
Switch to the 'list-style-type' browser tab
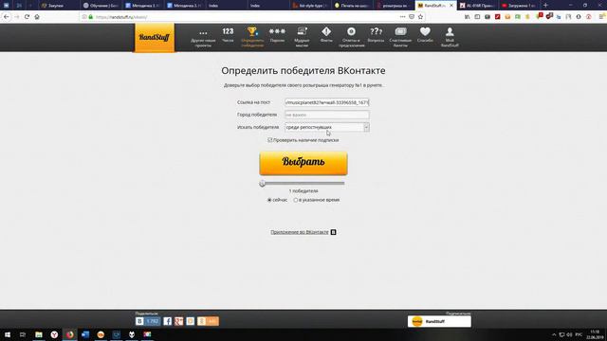tap(310, 6)
